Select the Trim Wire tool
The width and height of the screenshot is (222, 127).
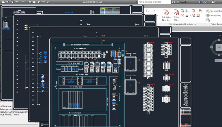[x=176, y=15]
